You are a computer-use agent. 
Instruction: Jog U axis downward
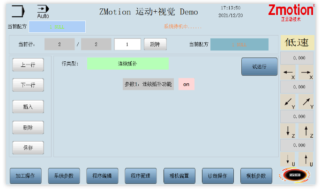point(288,159)
